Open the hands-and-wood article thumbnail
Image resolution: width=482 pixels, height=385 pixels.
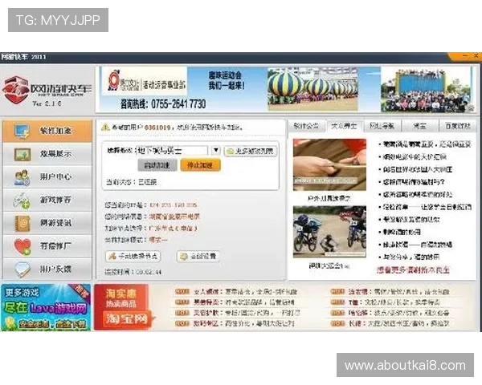pyautogui.click(x=329, y=164)
